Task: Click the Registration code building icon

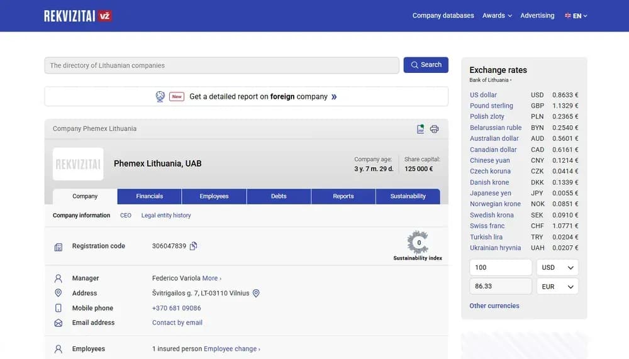Action: [58, 247]
